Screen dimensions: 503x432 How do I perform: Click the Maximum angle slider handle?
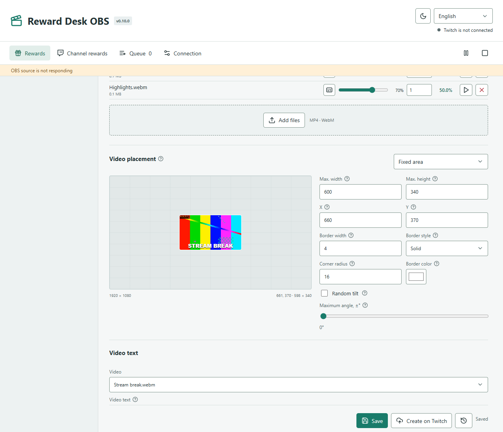pyautogui.click(x=323, y=316)
